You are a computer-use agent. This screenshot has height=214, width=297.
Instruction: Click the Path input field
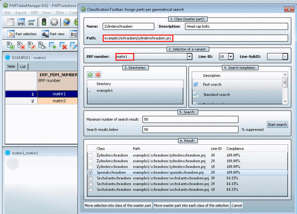point(195,38)
